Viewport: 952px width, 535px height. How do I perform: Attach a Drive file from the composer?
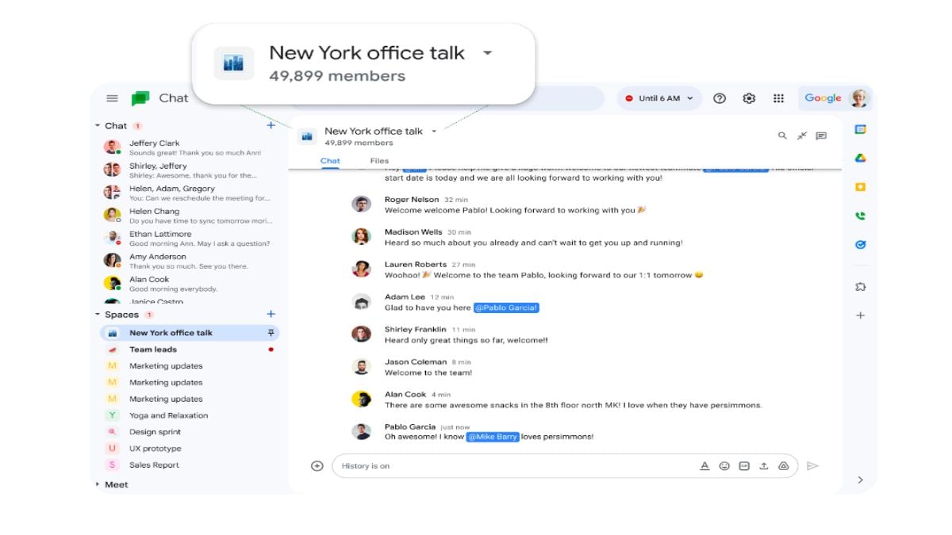click(784, 466)
